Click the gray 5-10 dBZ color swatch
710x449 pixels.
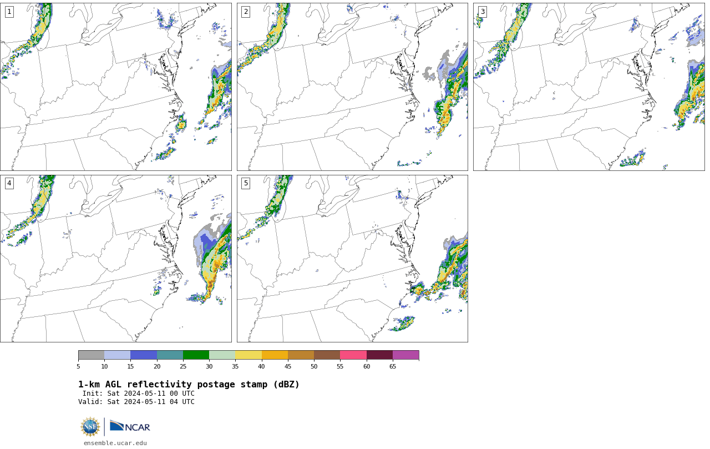point(92,355)
